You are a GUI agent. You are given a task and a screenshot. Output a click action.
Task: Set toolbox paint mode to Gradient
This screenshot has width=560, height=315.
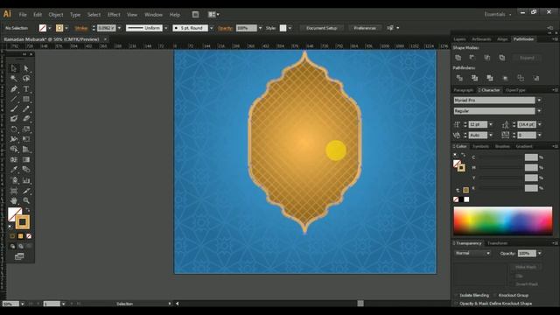click(x=20, y=236)
